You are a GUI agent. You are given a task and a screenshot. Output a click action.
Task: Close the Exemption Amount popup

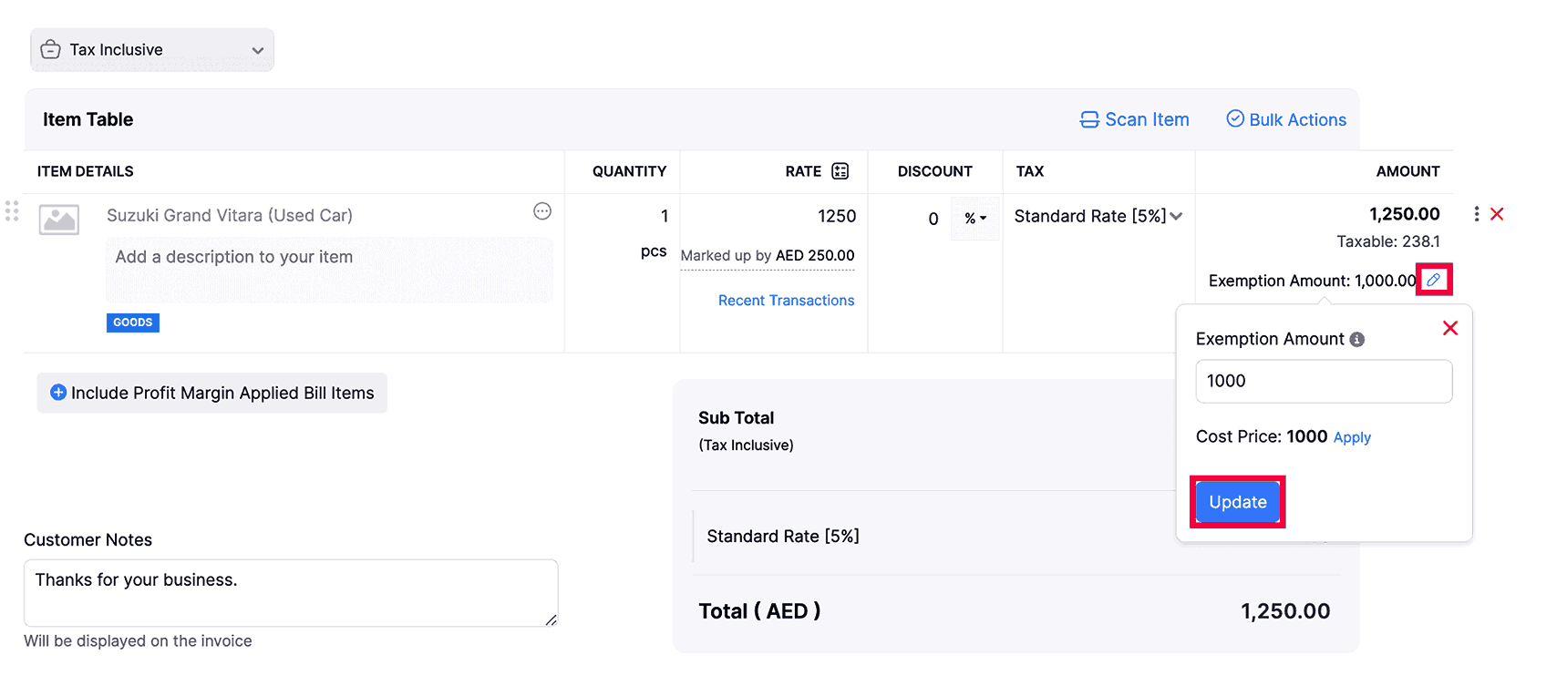point(1449,328)
